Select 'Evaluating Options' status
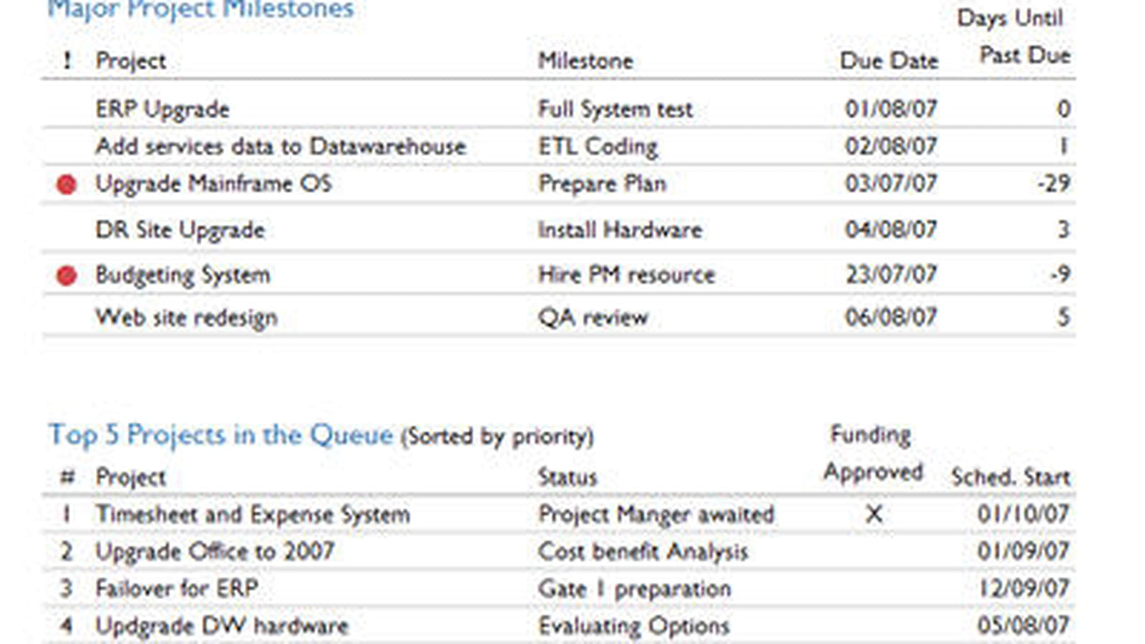1145x644 pixels. 633,626
